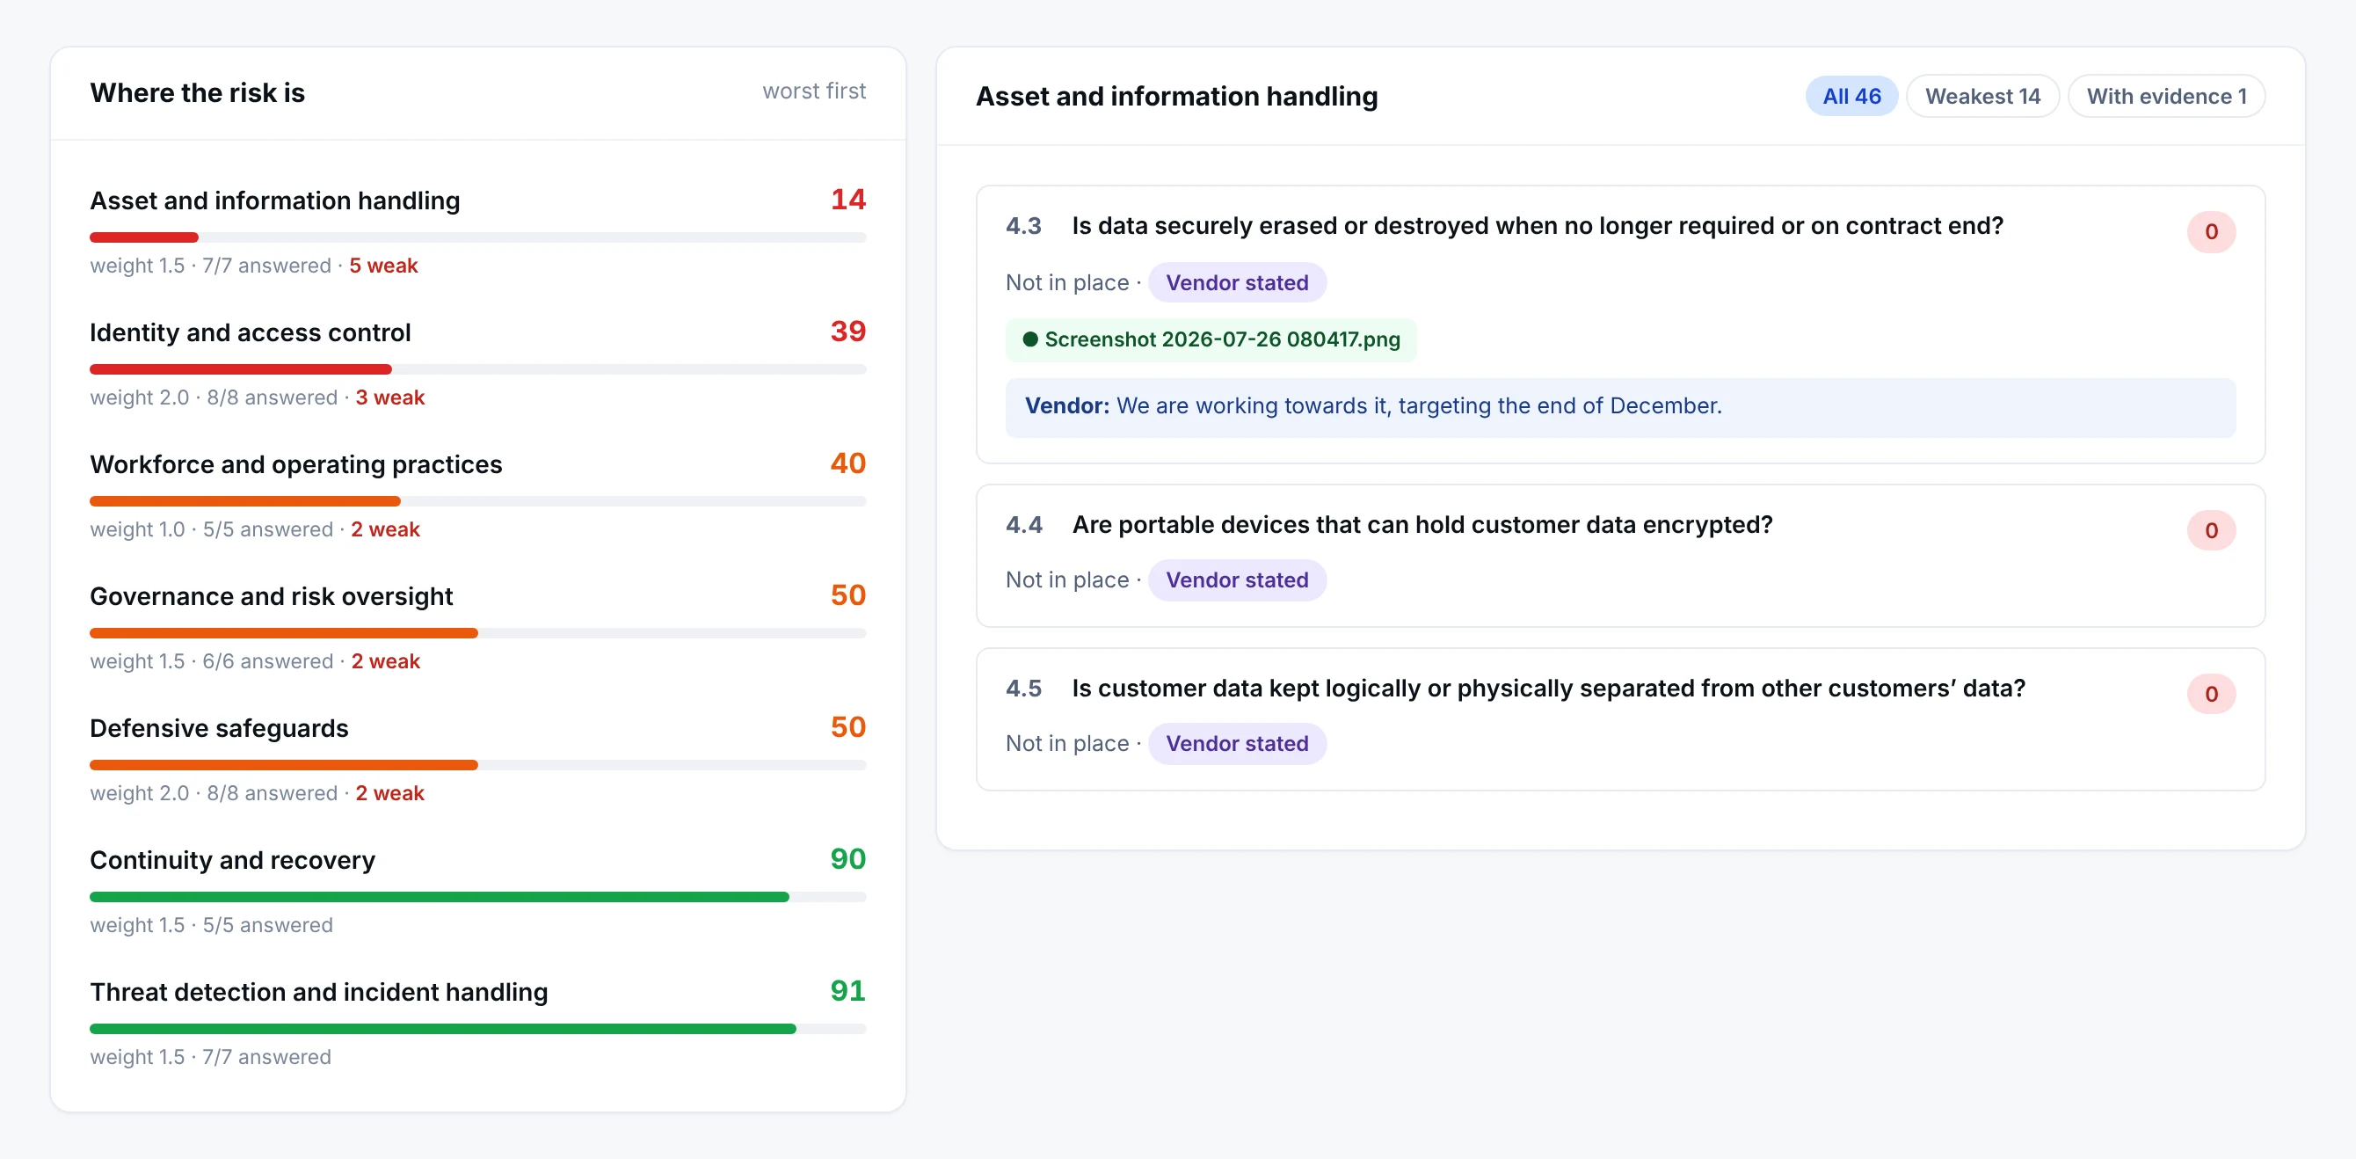The height and width of the screenshot is (1159, 2356).
Task: Click the Vendor stated badge on 4.5
Action: coord(1237,744)
